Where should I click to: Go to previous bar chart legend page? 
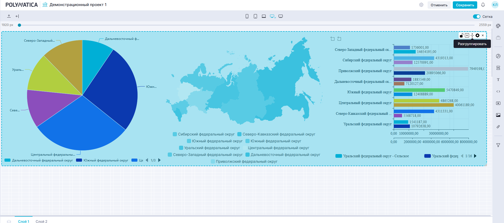point(462,156)
